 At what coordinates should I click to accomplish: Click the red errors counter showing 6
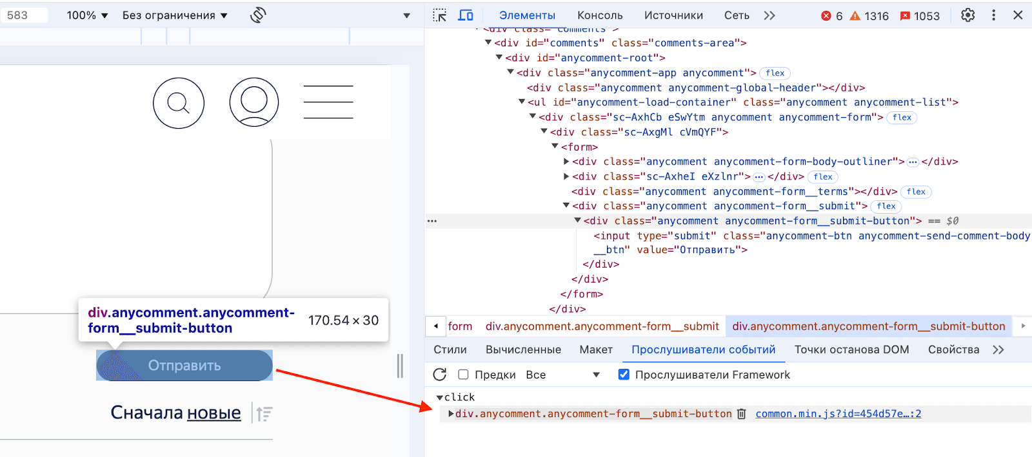point(831,16)
